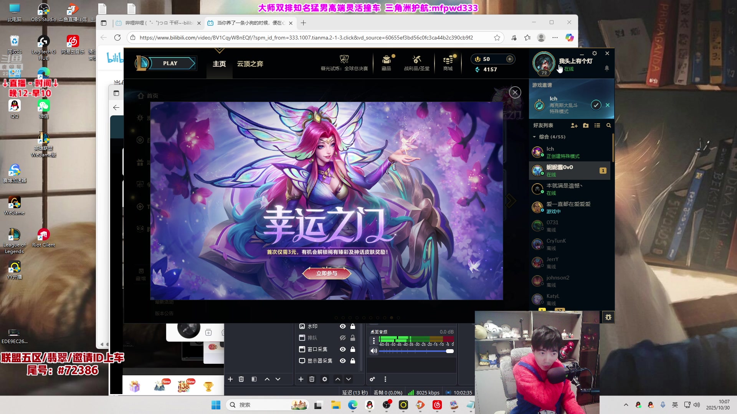Open Edge settings and more menu
This screenshot has height=414, width=737.
coord(555,38)
